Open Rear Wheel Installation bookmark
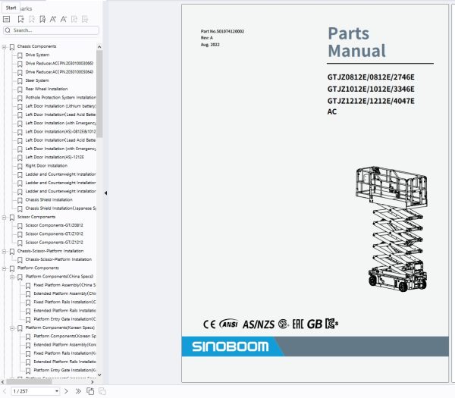The image size is (455, 398). pos(47,89)
